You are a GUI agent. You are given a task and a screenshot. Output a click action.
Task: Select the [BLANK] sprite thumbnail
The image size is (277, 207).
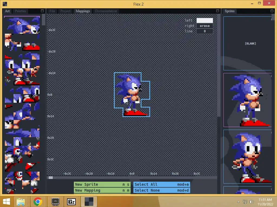coord(248,43)
